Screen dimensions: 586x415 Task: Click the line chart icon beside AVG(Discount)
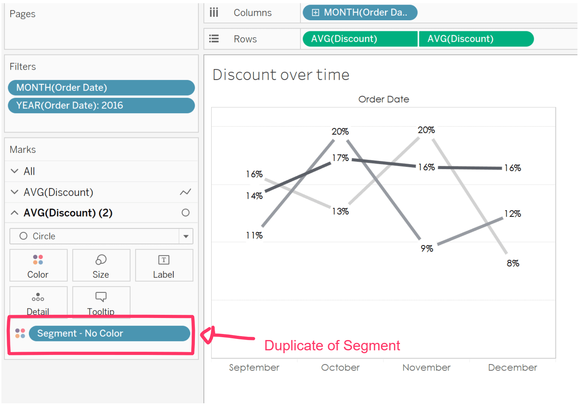[x=185, y=192]
